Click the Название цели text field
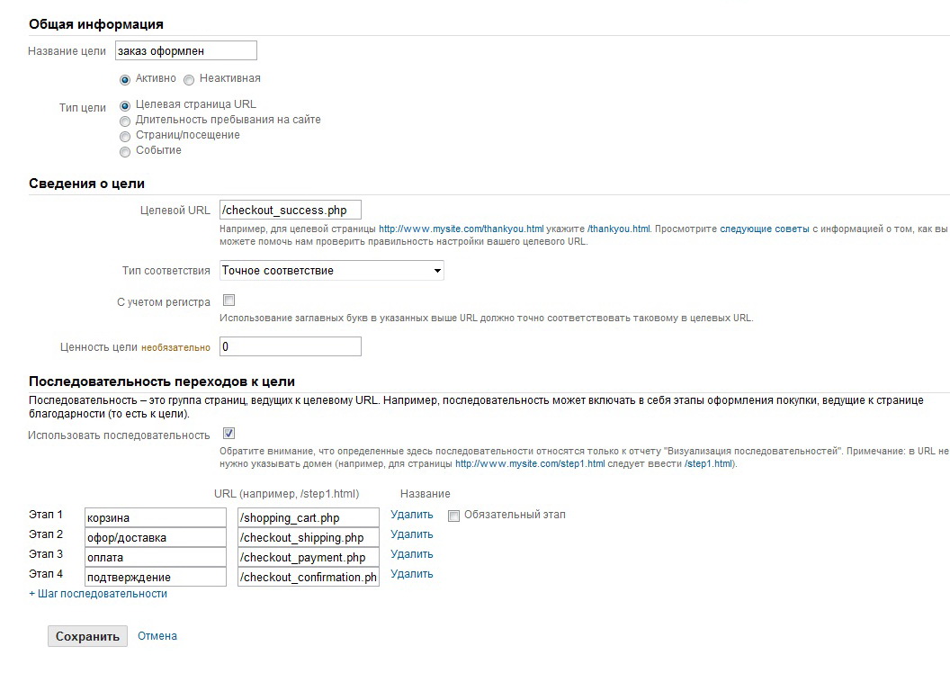This screenshot has width=950, height=673. click(x=186, y=51)
